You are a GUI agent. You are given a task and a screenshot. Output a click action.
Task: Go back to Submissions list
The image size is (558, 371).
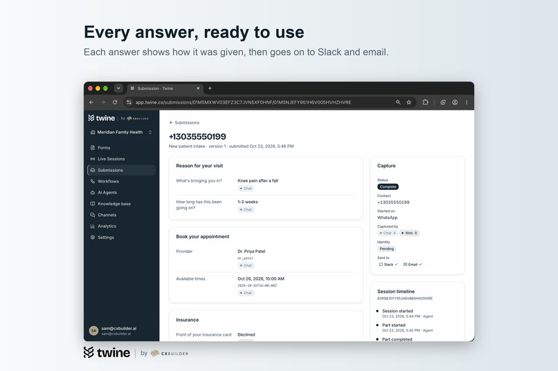(x=184, y=122)
